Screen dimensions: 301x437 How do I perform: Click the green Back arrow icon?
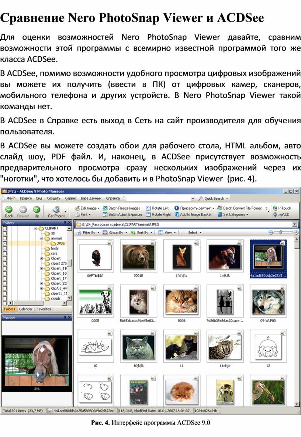9,209
